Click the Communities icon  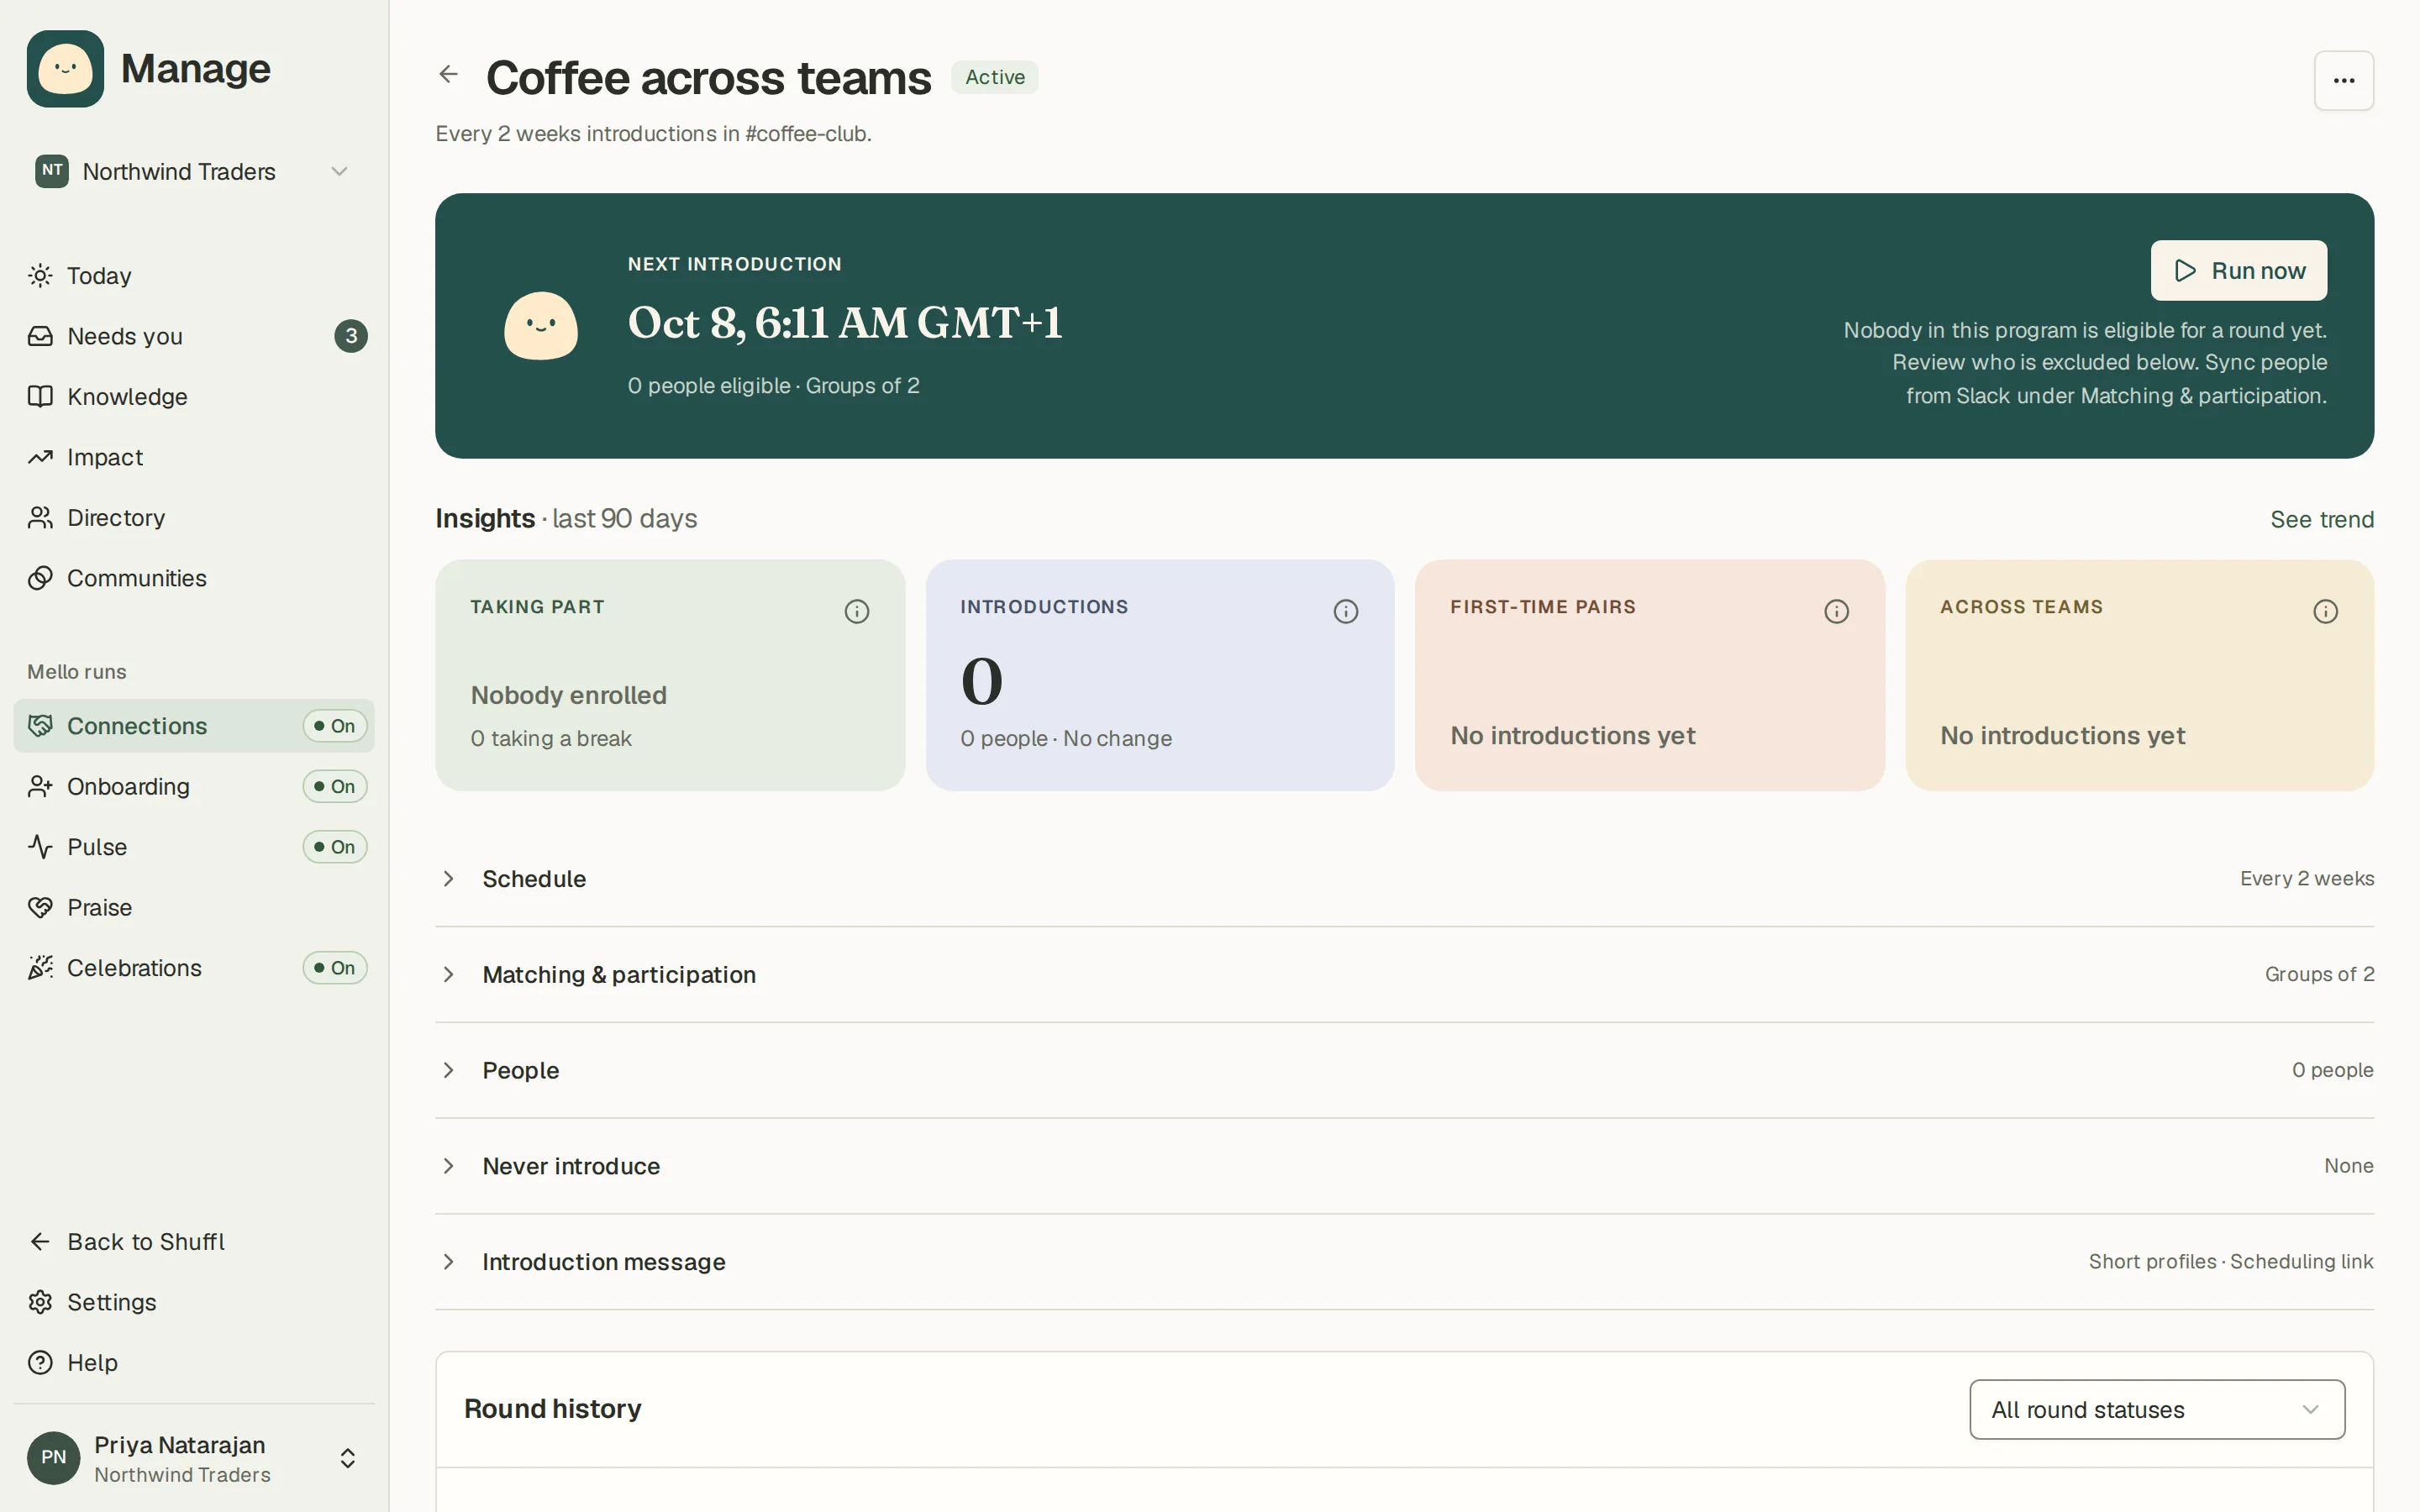click(x=40, y=578)
